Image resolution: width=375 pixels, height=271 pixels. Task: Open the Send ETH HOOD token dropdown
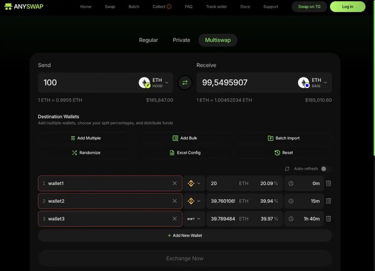click(x=154, y=83)
